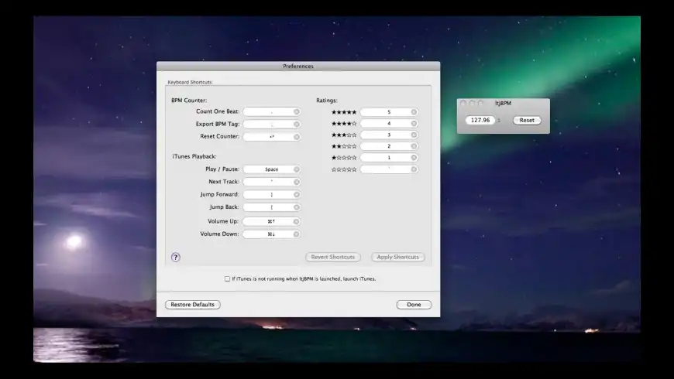Clear the Volume Up shortcut
The width and height of the screenshot is (674, 379).
tap(296, 221)
